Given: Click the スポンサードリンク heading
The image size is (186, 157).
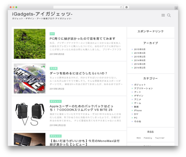Looking at the screenshot, I should point(151,31).
